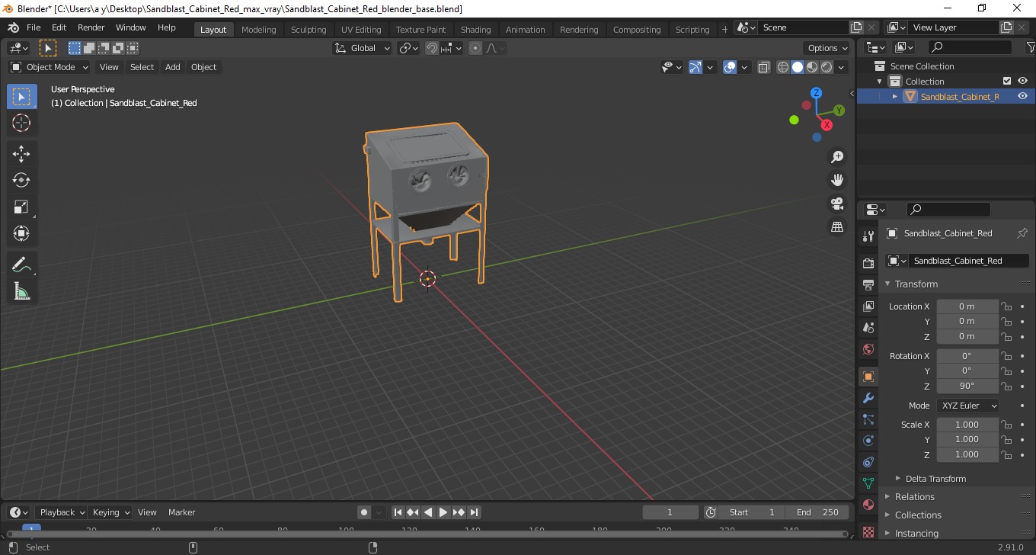Toggle lock on Location X
This screenshot has width=1036, height=555.
[x=1006, y=306]
